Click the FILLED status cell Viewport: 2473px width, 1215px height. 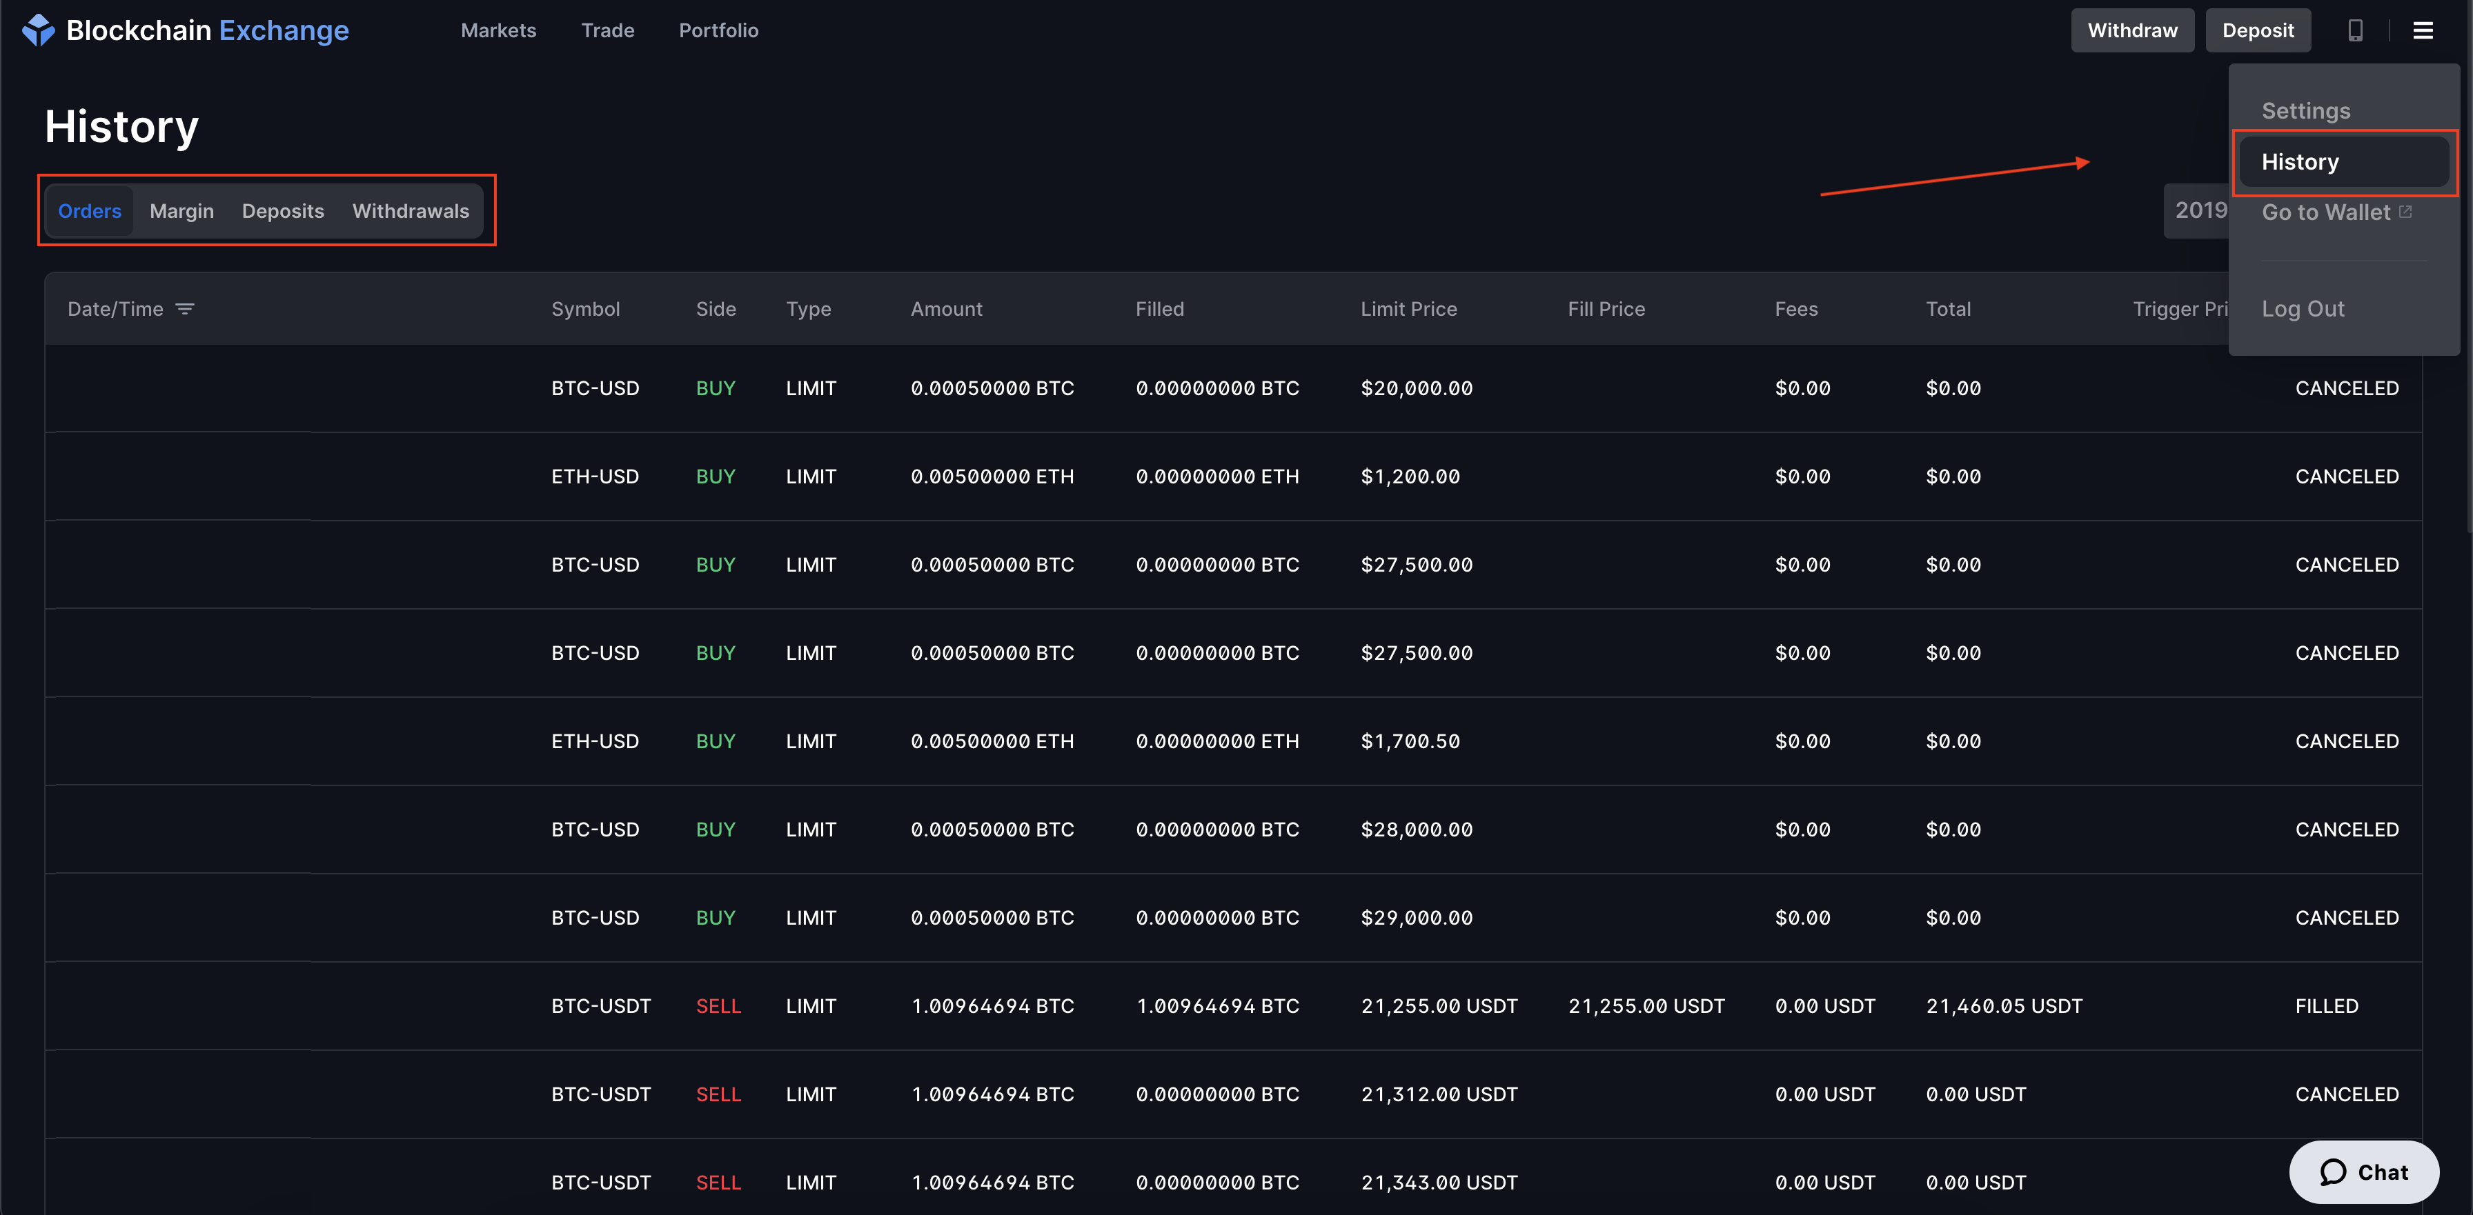[2326, 1007]
